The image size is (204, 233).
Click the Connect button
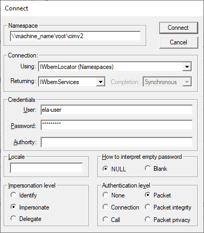pos(178,28)
